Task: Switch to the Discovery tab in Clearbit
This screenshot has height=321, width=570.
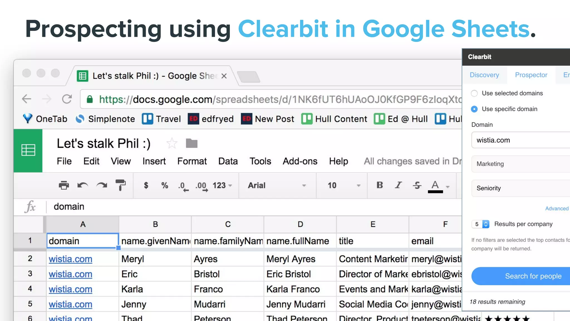Action: pos(484,75)
